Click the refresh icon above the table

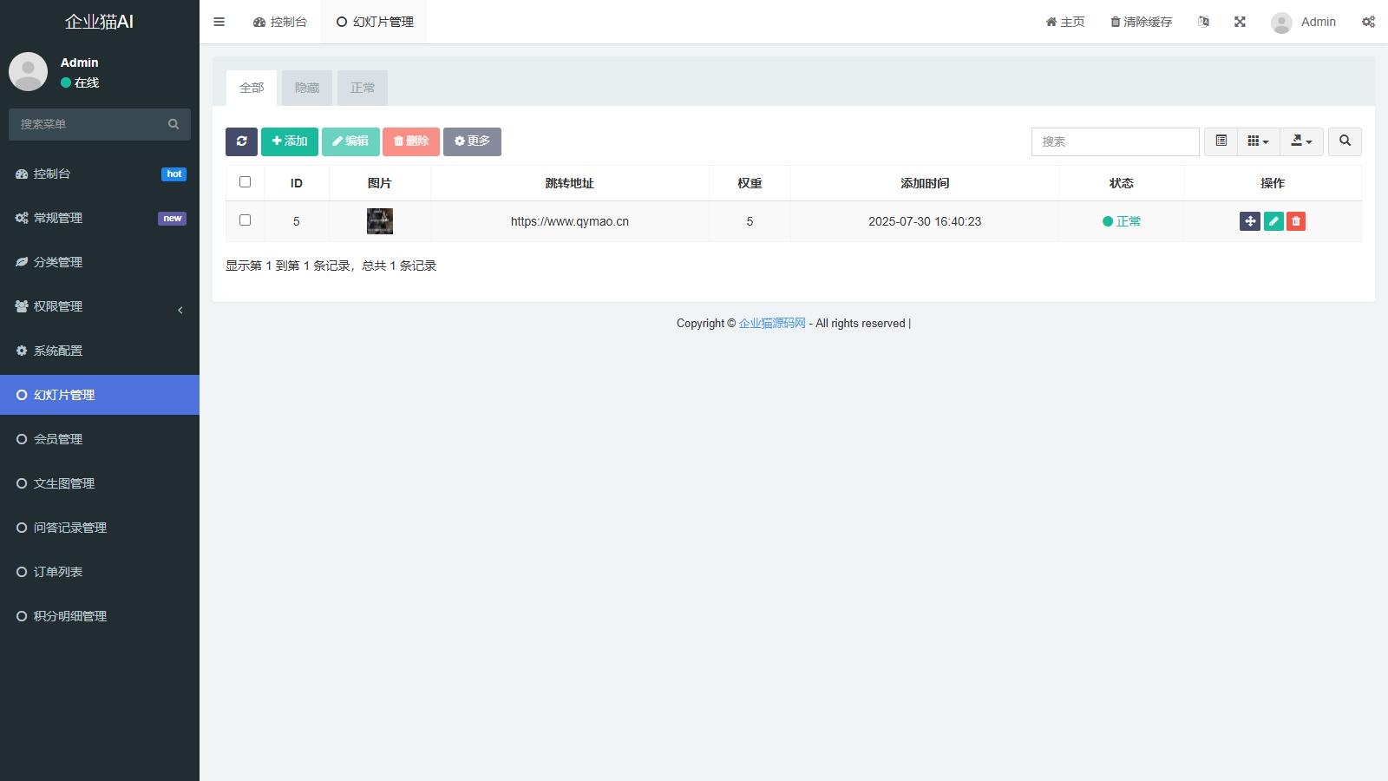coord(241,141)
